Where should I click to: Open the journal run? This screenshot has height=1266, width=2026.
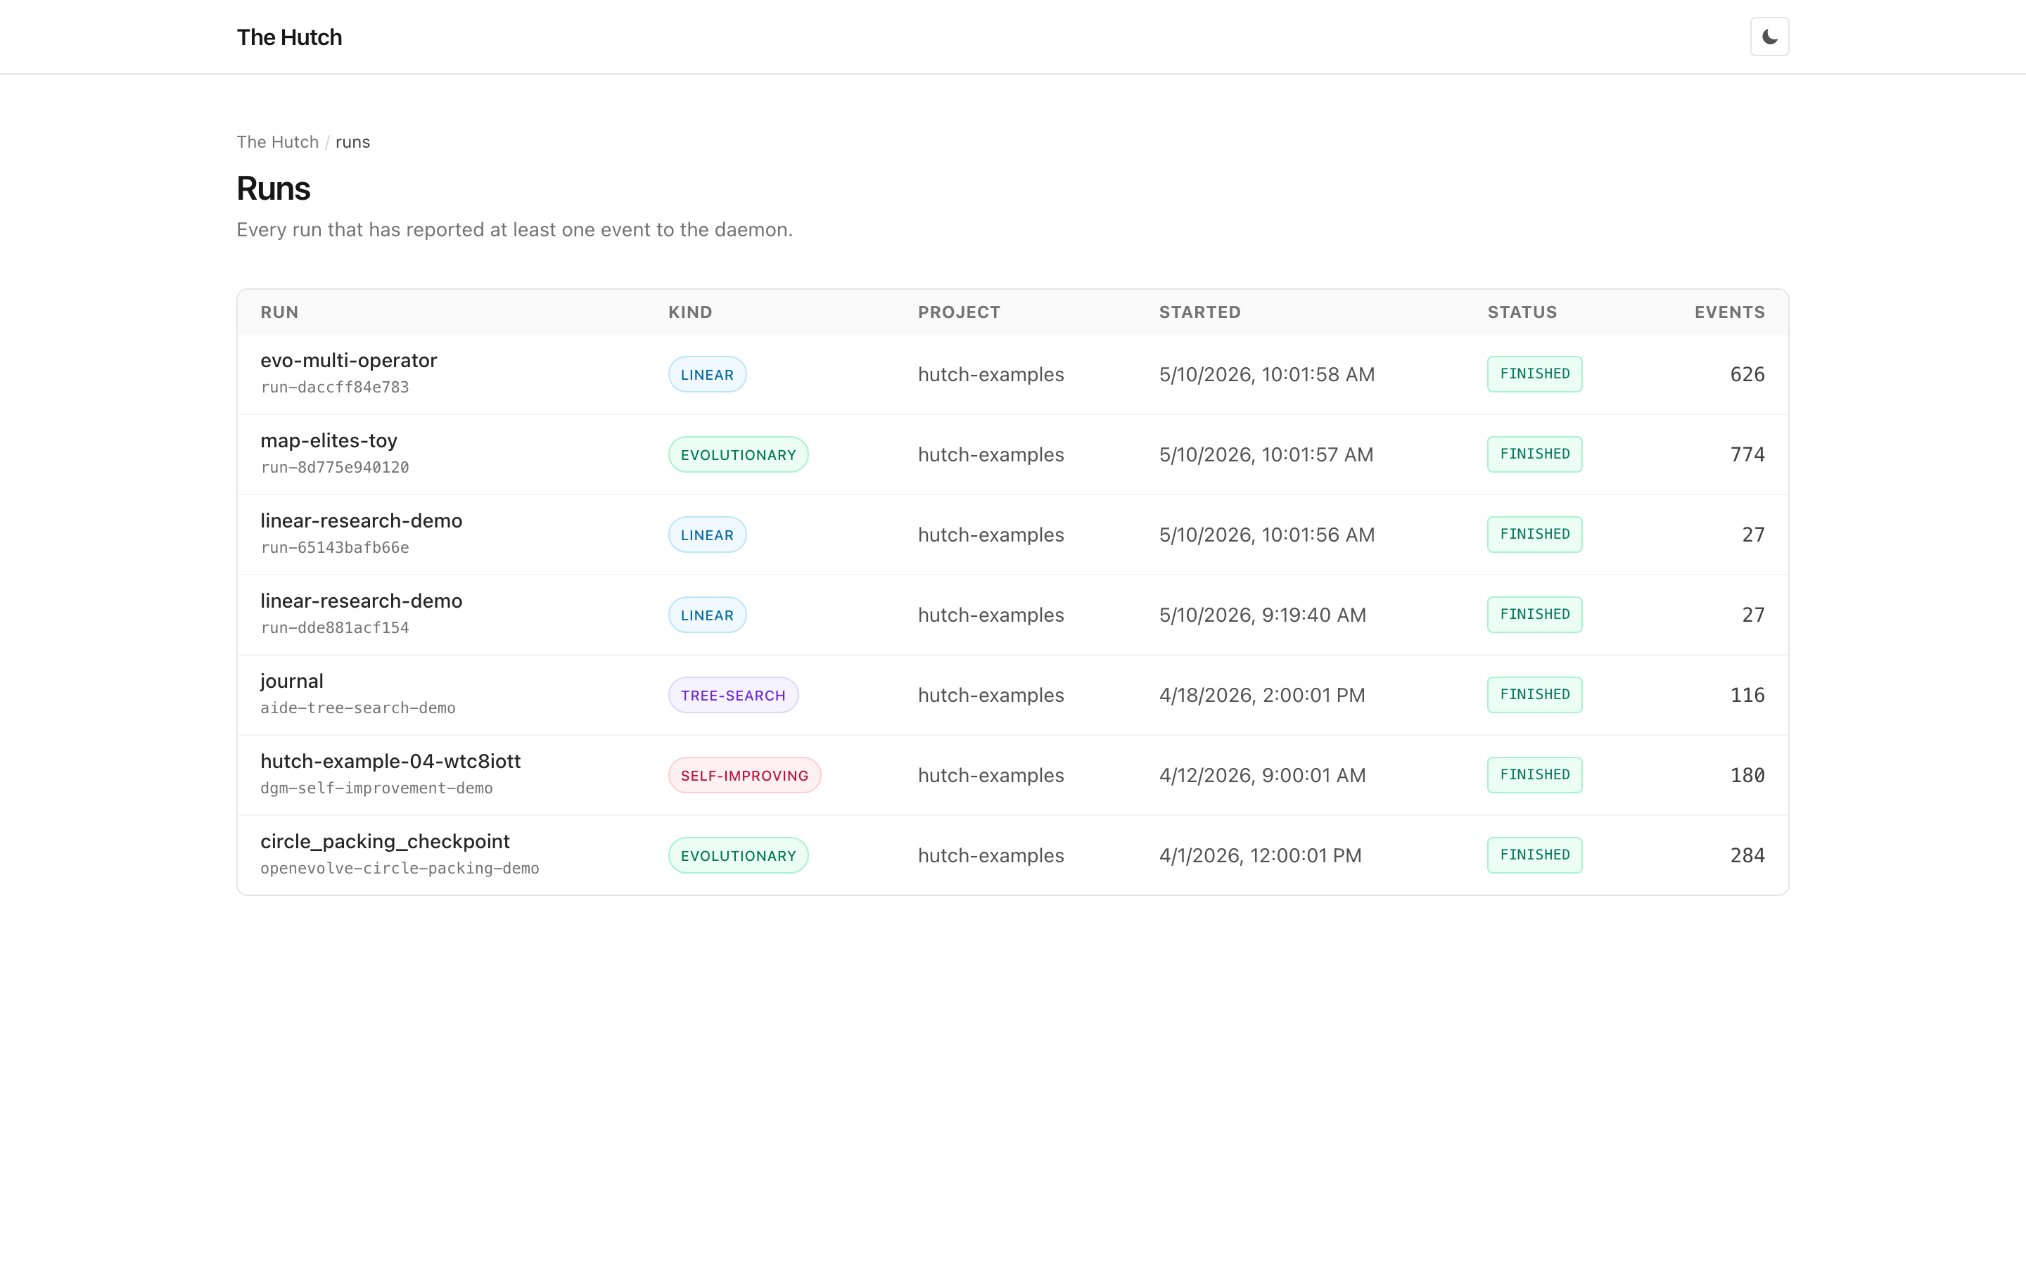tap(291, 681)
